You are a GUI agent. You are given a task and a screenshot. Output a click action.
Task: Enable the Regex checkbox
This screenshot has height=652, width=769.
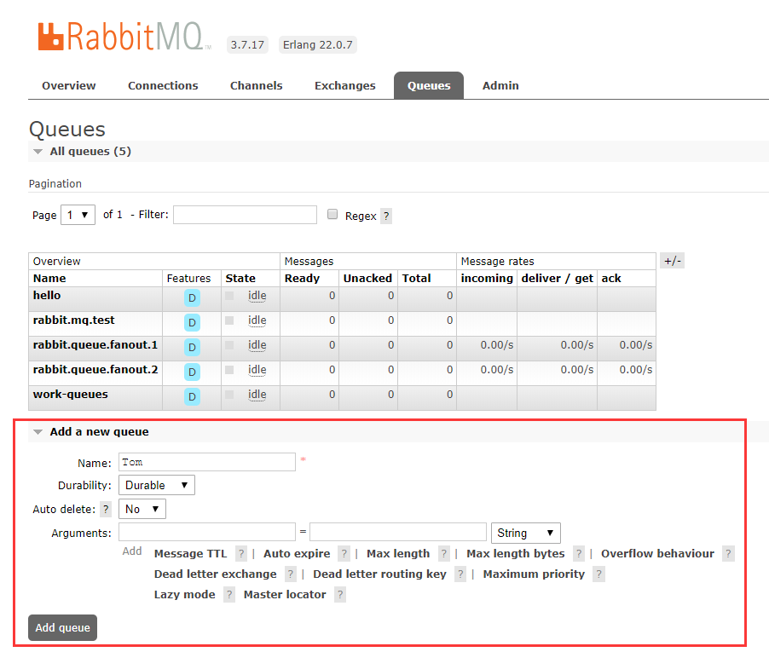(x=332, y=215)
